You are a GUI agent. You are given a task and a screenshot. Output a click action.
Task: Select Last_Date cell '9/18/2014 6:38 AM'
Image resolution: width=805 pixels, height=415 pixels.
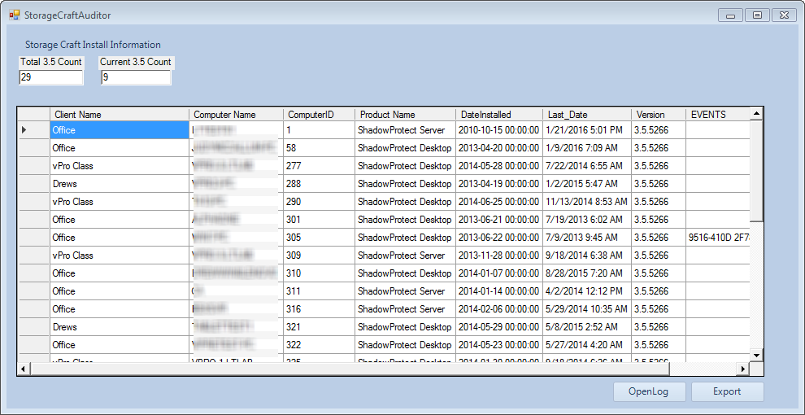[x=587, y=256]
